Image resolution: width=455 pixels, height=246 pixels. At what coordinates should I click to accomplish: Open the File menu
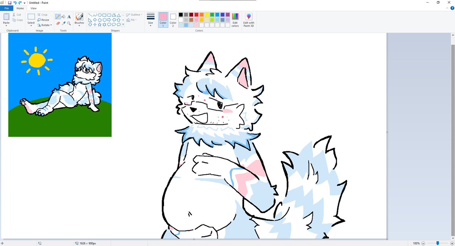[x=6, y=8]
